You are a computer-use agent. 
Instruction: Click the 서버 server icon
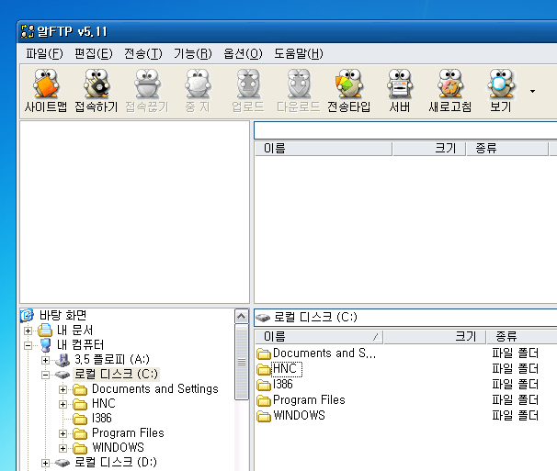400,91
